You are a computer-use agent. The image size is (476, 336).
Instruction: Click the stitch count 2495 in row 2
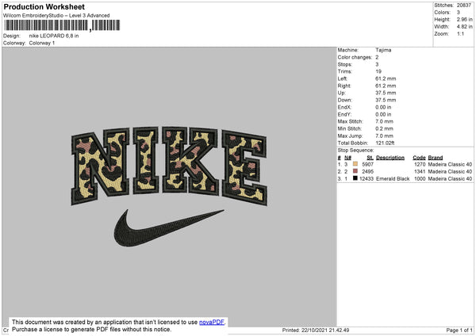[367, 172]
